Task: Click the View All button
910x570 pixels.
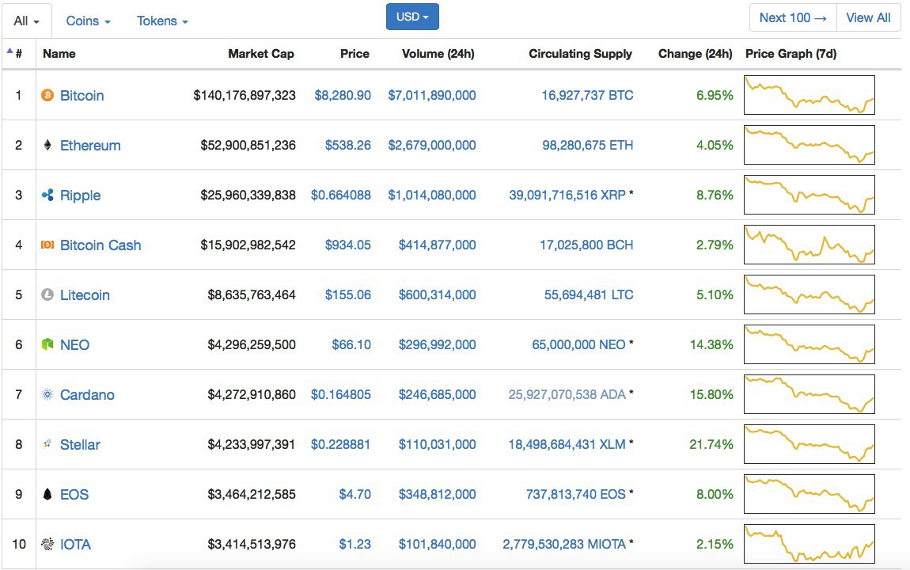Action: pos(868,17)
